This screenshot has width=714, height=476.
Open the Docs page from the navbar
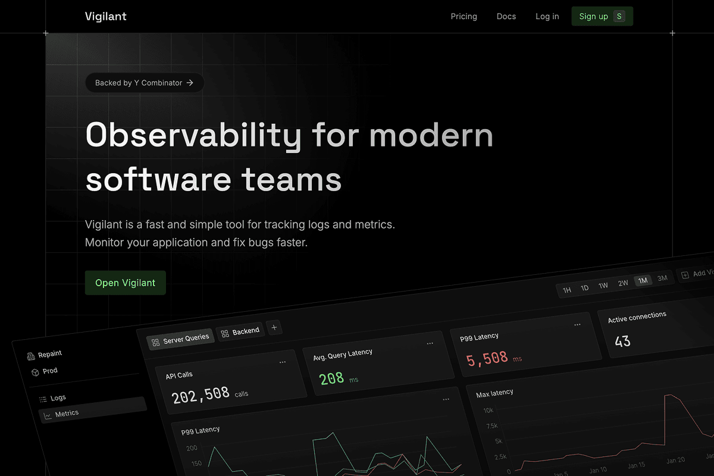click(x=506, y=16)
